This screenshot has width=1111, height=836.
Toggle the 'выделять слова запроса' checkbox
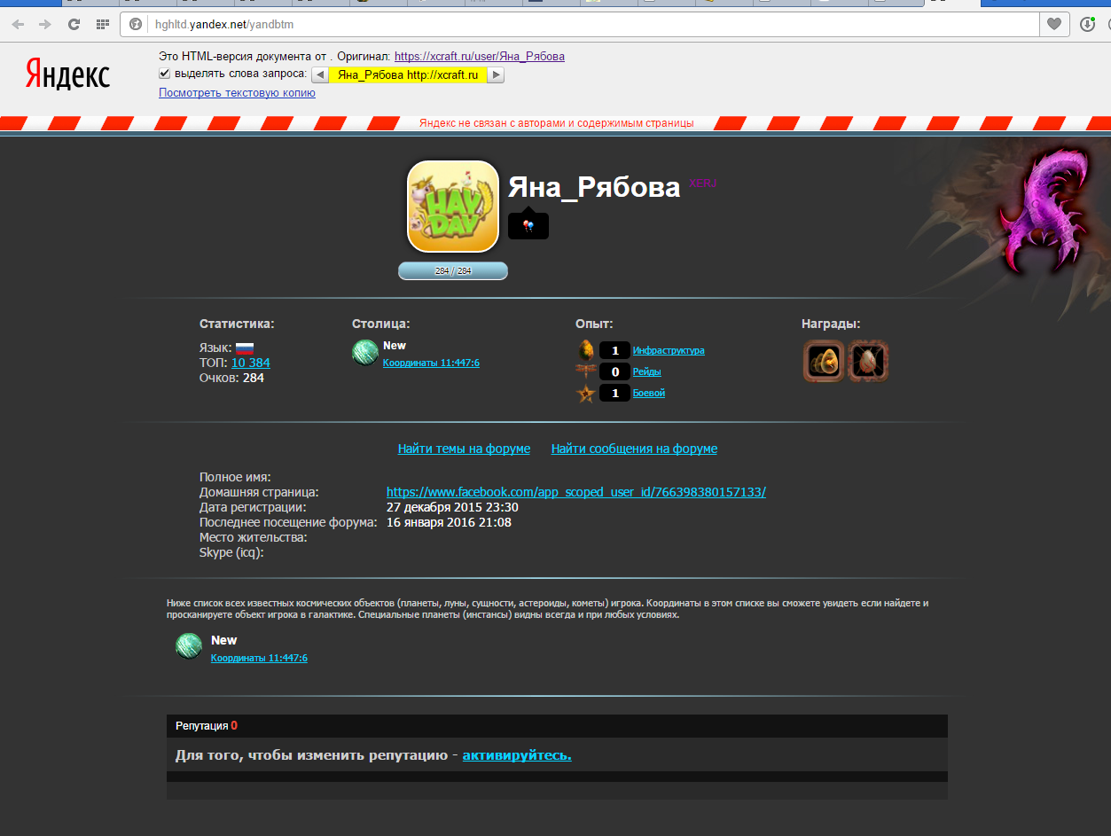(x=164, y=74)
